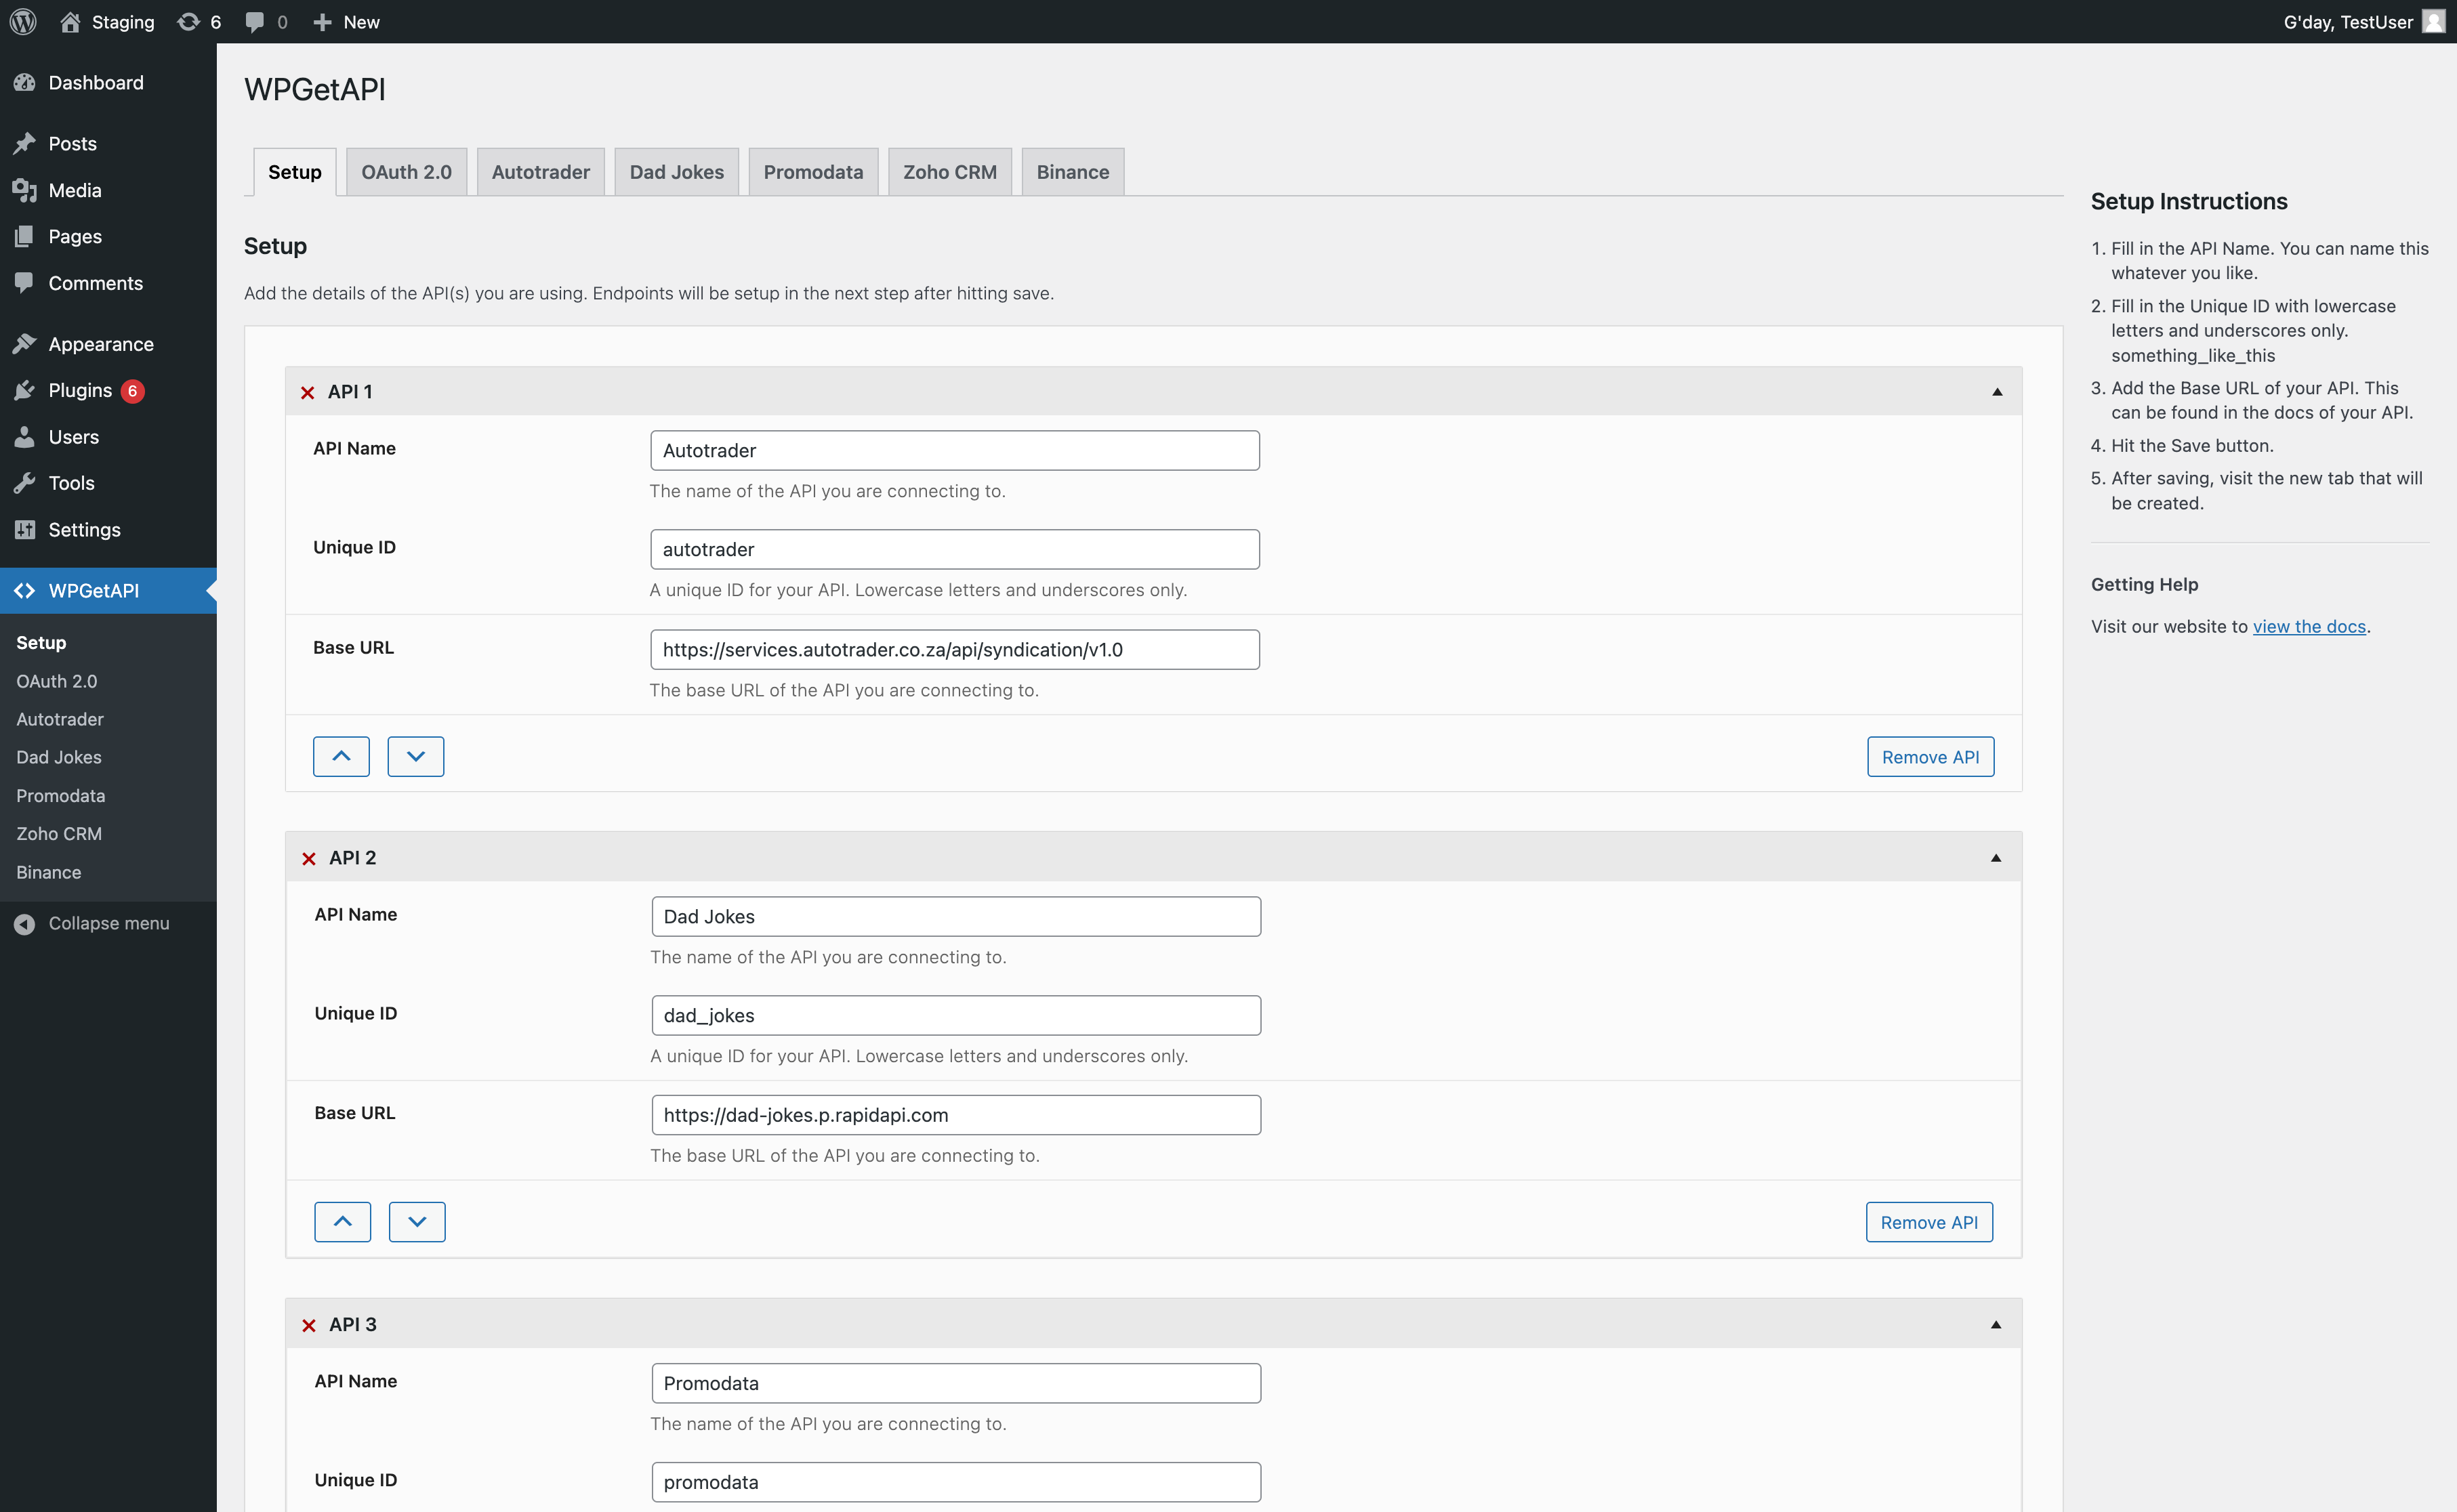Open Promodata in sidebar submenu
The width and height of the screenshot is (2457, 1512).
(61, 795)
